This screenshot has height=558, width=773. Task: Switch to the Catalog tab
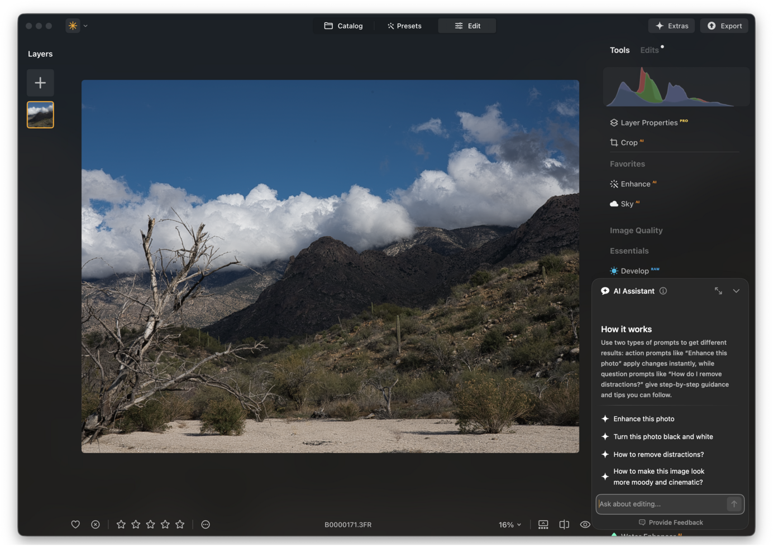point(343,26)
